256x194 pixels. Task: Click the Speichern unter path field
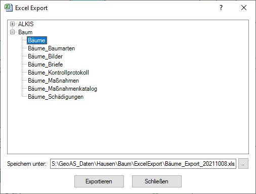pyautogui.click(x=143, y=164)
